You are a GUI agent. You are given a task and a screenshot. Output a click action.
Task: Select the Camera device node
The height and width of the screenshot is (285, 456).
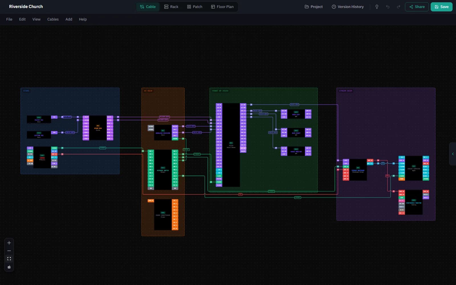pyautogui.click(x=42, y=157)
